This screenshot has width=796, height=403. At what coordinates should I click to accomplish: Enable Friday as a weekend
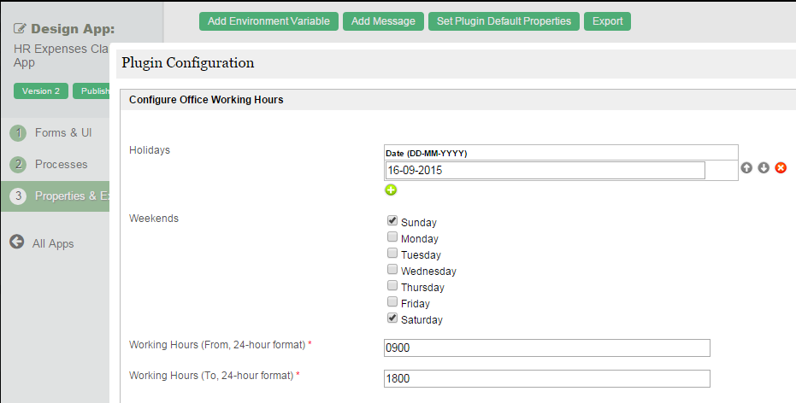392,301
